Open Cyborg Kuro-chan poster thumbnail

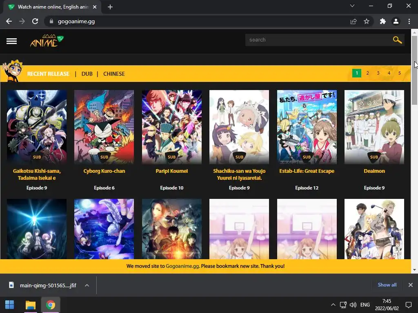104,127
